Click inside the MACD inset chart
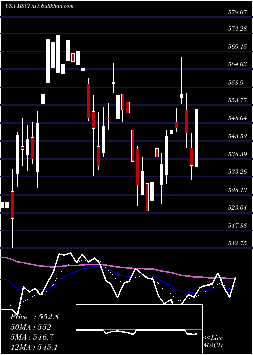The width and height of the screenshot is (253, 355). 139,330
